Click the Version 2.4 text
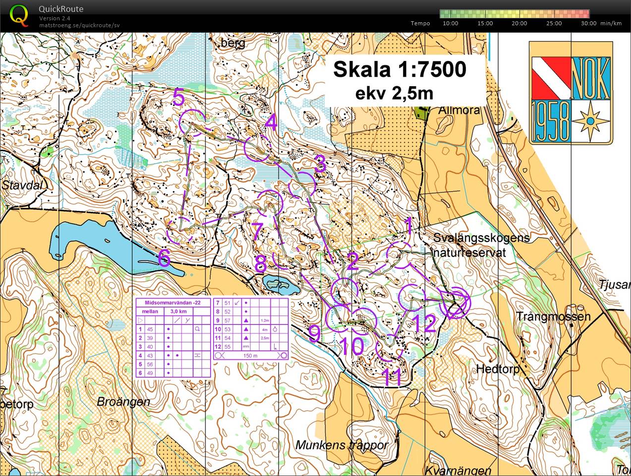Image resolution: width=631 pixels, height=476 pixels. [55, 18]
